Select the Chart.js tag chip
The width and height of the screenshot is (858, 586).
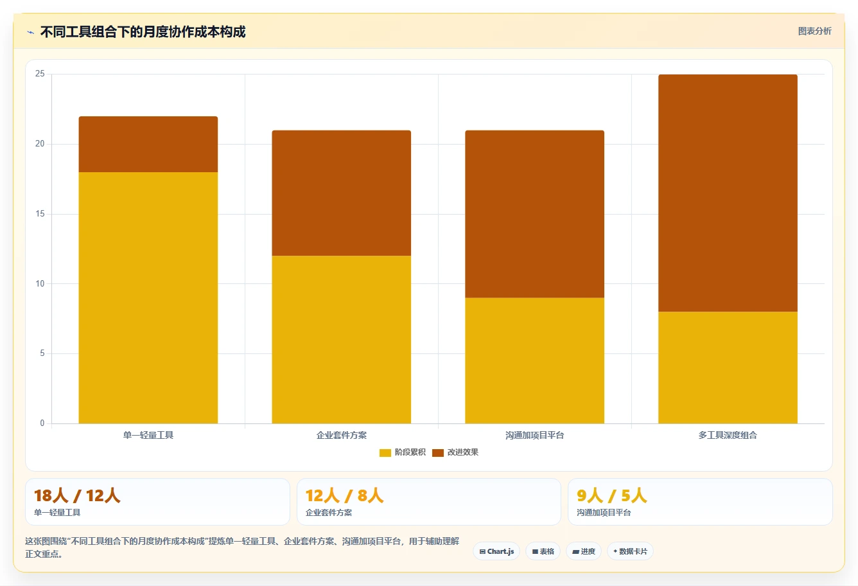[496, 551]
